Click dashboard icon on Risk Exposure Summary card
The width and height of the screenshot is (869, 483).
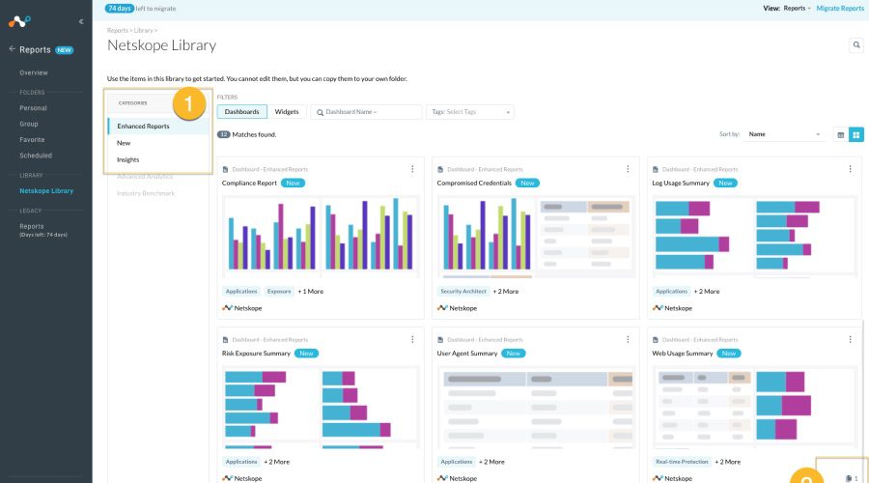tap(226, 339)
